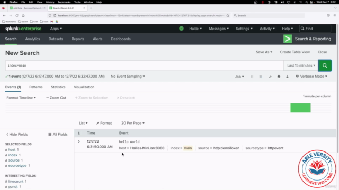Hide Fields sidebar
The image size is (339, 190).
click(17, 134)
